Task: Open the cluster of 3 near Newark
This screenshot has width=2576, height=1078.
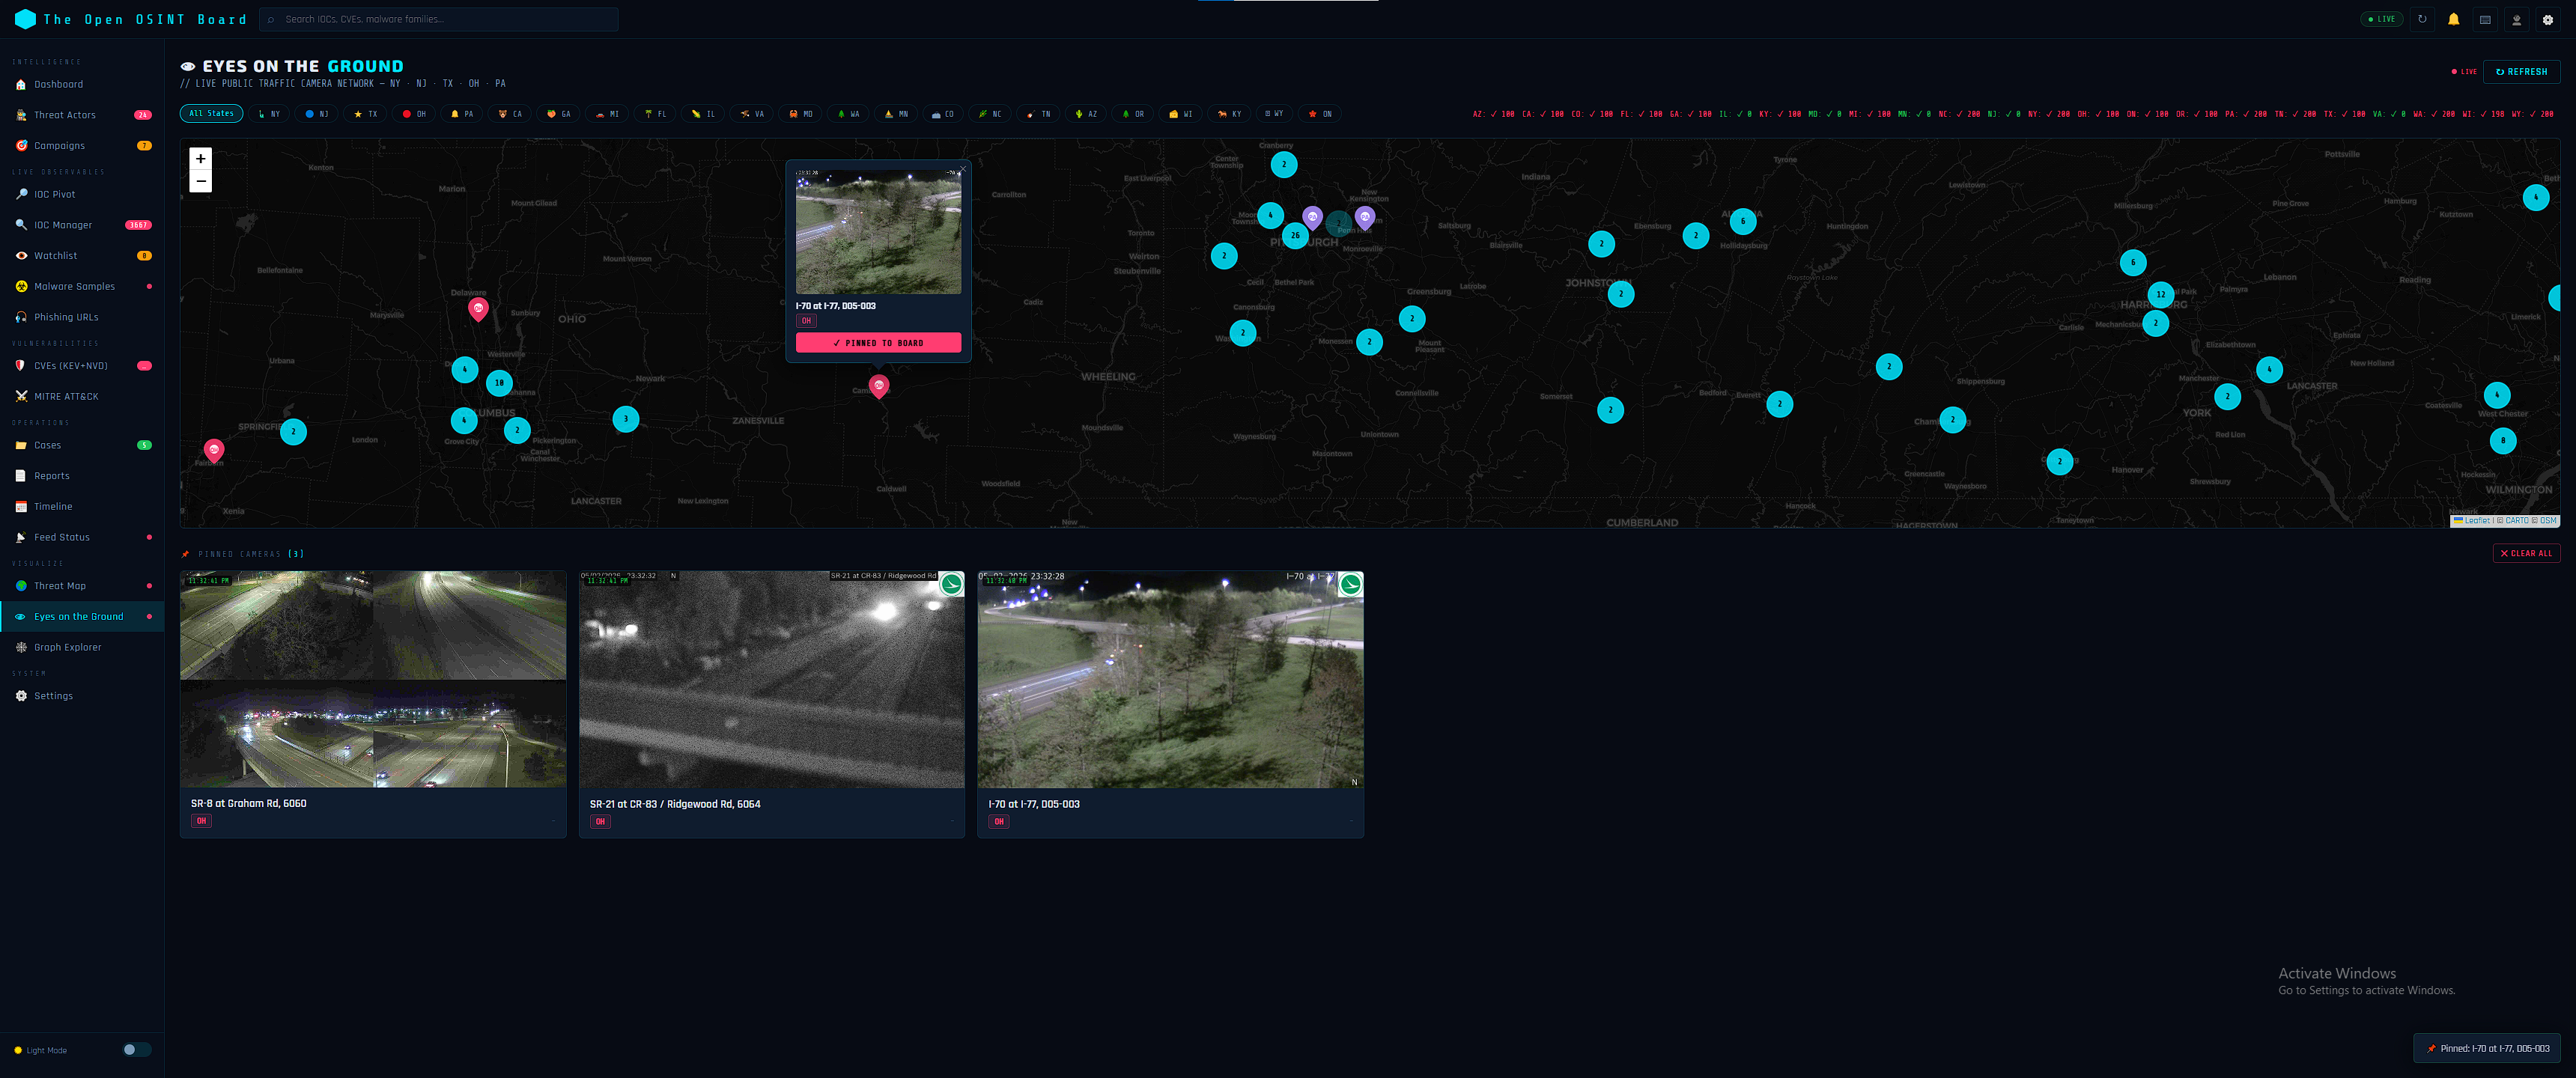Action: pos(626,419)
